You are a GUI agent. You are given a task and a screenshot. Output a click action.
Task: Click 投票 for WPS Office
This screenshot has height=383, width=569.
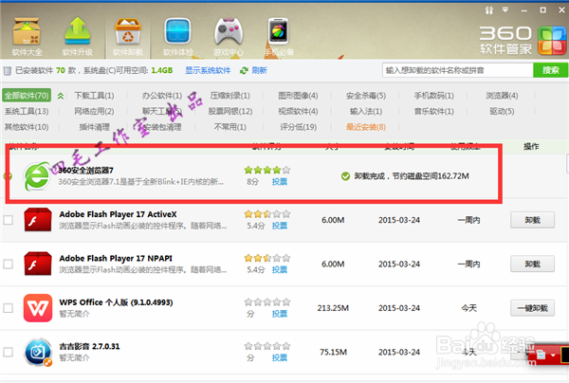click(280, 314)
